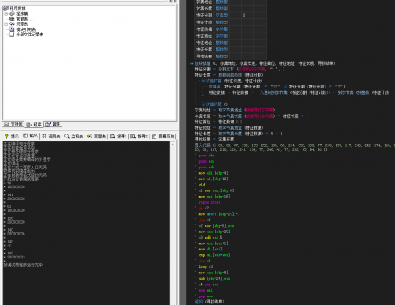
Task: Click the 特征数据 variable name cell
Action: (x=204, y=29)
